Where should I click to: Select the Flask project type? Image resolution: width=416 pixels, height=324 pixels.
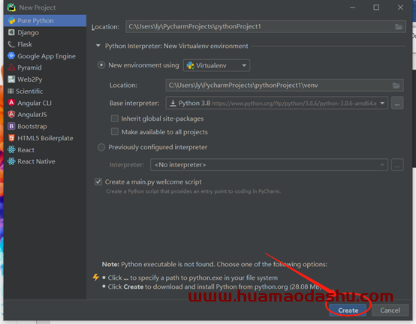point(45,44)
